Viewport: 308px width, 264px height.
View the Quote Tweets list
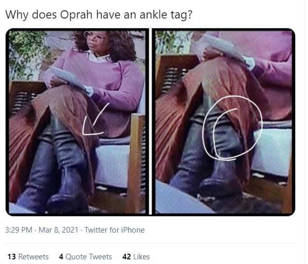85,257
